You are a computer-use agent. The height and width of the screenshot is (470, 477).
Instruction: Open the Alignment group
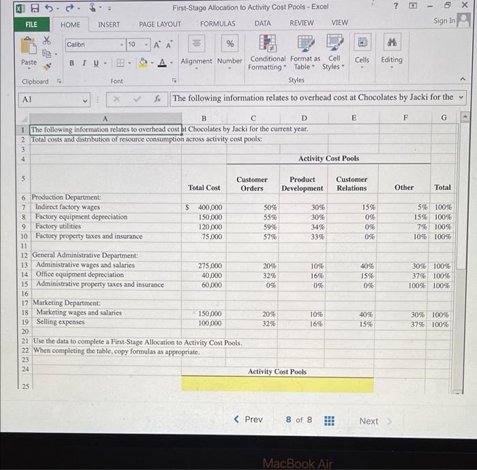coord(196,52)
